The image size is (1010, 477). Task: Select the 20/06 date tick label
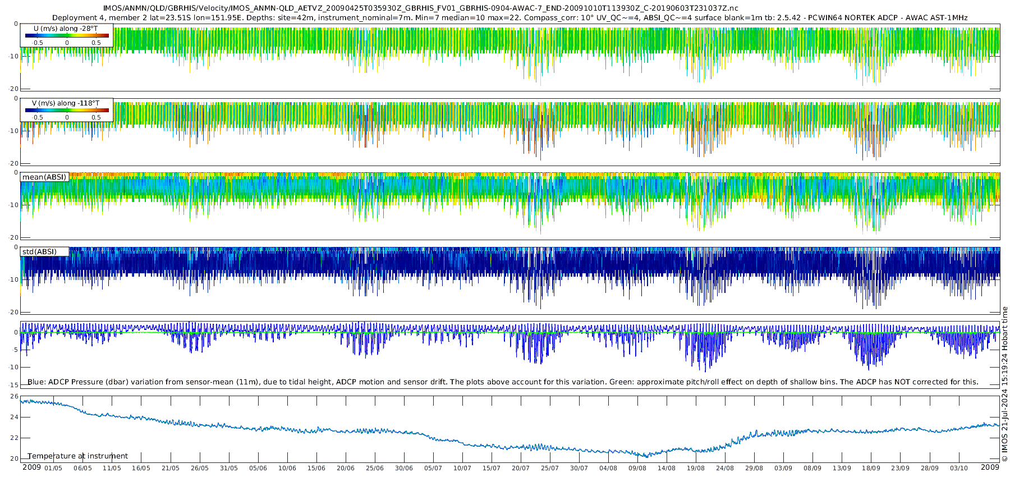click(345, 468)
